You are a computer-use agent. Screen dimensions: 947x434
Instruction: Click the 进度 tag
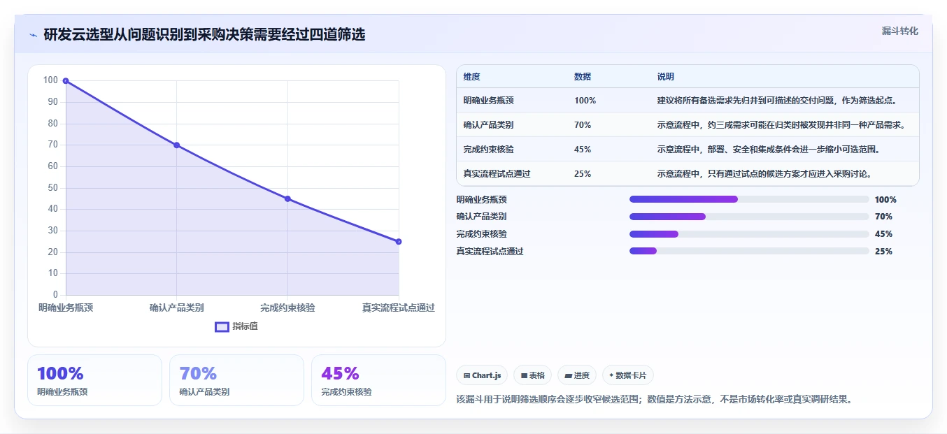point(577,375)
